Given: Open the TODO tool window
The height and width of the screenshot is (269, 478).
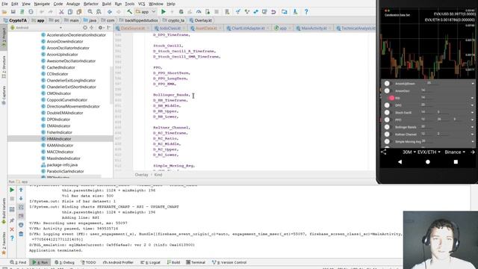Looking at the screenshot, I should (x=88, y=262).
